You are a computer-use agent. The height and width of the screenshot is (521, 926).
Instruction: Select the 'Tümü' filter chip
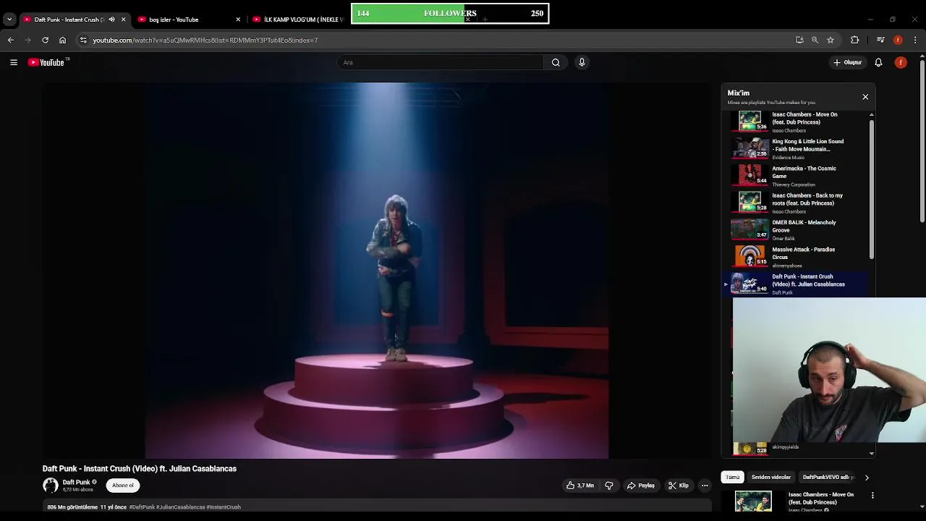click(733, 478)
